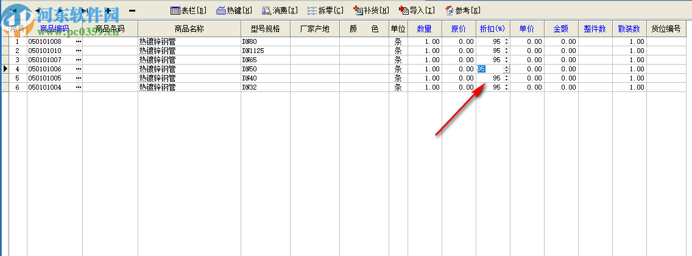Select the DN80 specification cell
Image resolution: width=692 pixels, height=256 pixels.
point(265,41)
